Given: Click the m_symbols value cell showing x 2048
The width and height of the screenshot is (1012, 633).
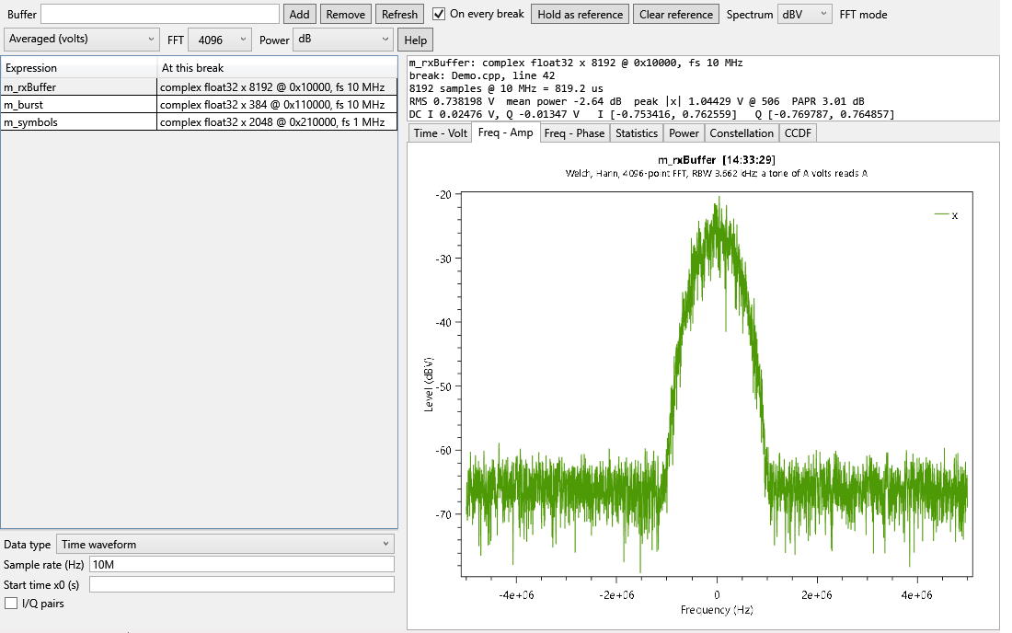Looking at the screenshot, I should 277,122.
